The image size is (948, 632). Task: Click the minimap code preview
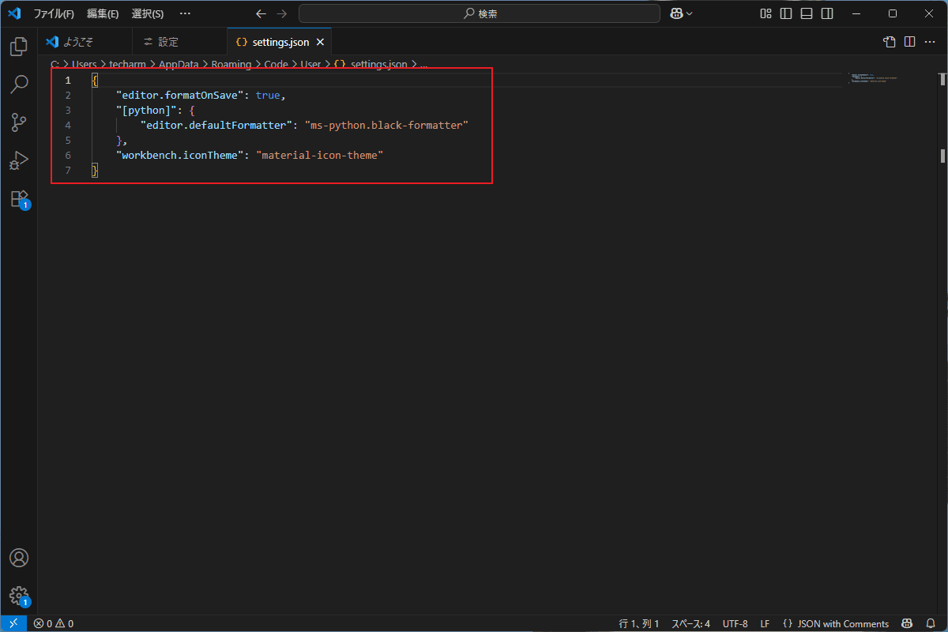point(873,78)
